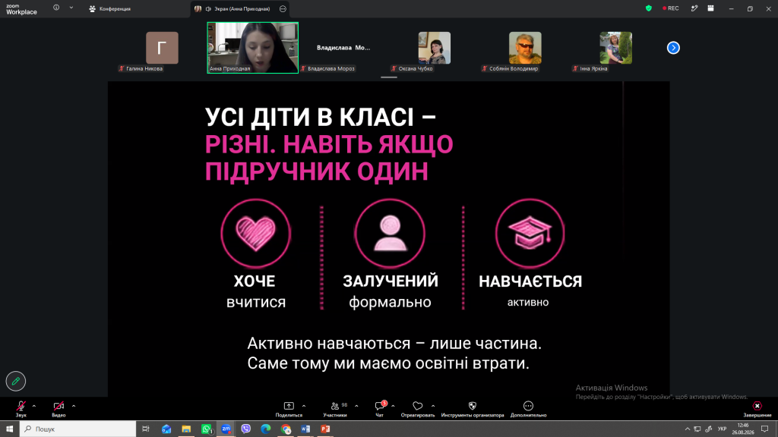This screenshot has height=437, width=778.
Task: Open Task View on the taskbar
Action: [146, 429]
